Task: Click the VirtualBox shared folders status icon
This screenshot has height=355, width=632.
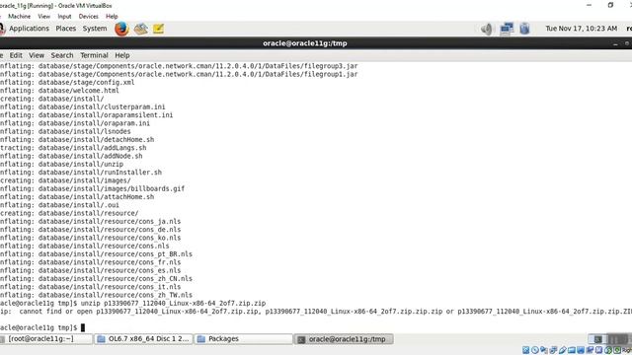Action: coord(572,350)
